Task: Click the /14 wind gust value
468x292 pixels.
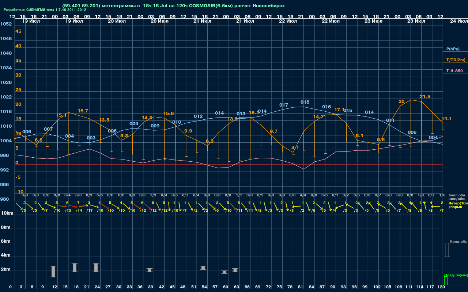Action: point(78,210)
